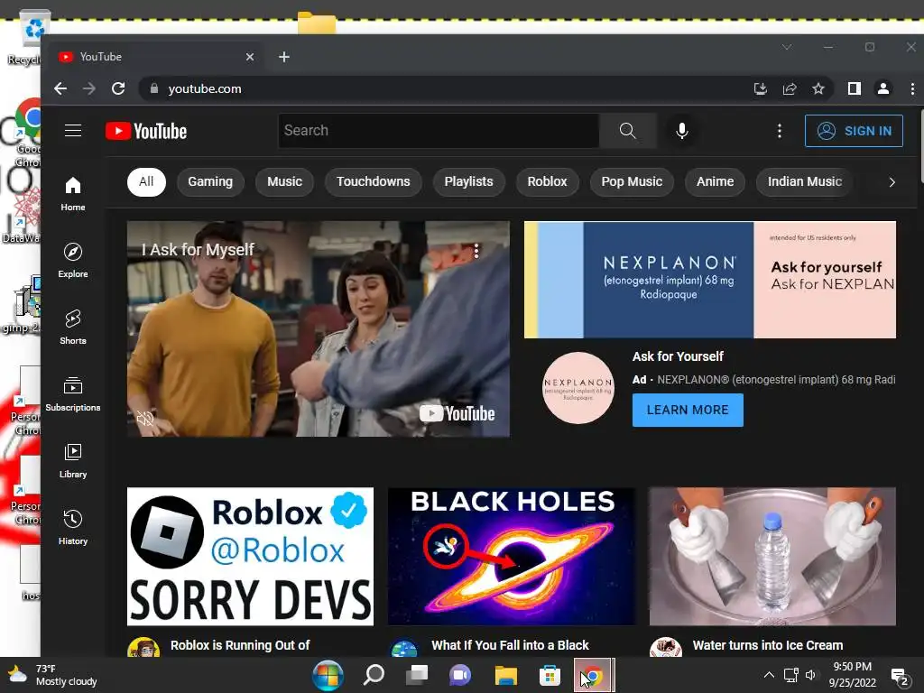Click in the YouTube Search field
This screenshot has width=924, height=693.
439,130
